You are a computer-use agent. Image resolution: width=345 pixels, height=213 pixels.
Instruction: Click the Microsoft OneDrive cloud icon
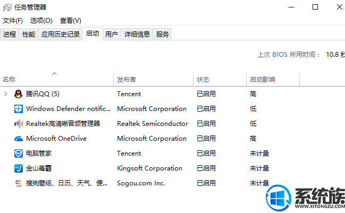[x=18, y=139]
